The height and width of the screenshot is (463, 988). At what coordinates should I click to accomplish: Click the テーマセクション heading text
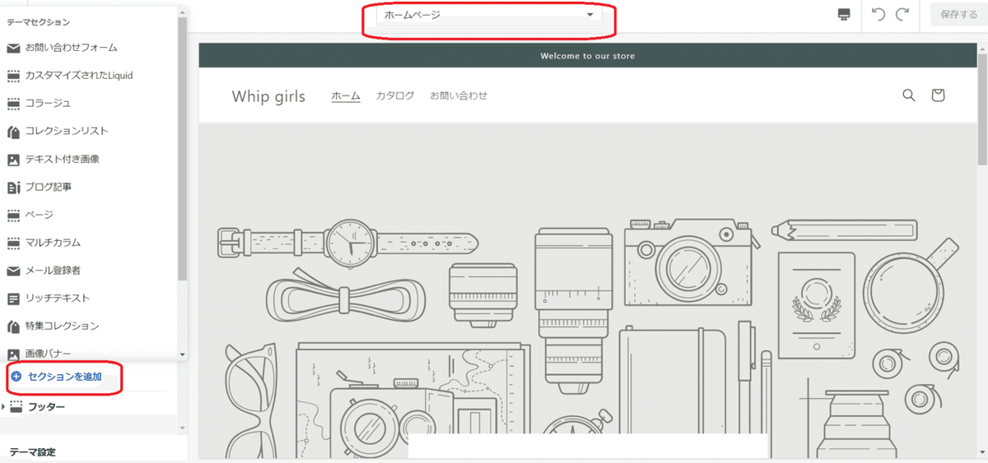pyautogui.click(x=39, y=22)
